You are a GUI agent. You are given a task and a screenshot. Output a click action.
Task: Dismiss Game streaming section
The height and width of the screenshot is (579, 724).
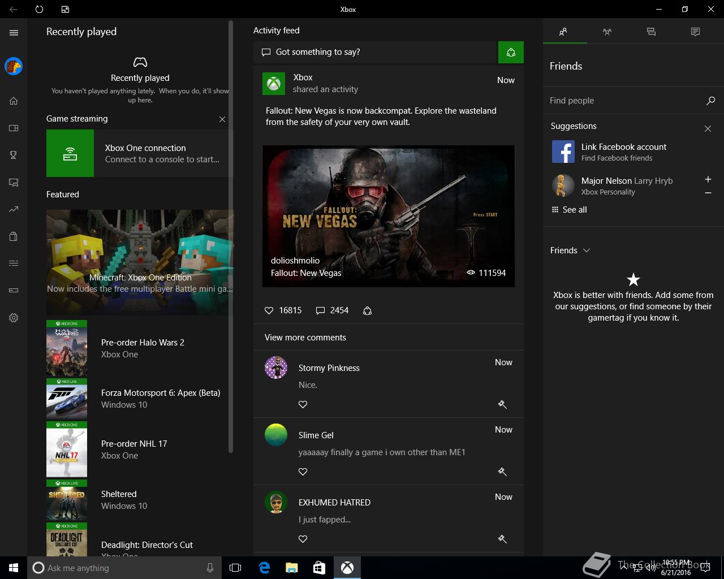point(222,119)
